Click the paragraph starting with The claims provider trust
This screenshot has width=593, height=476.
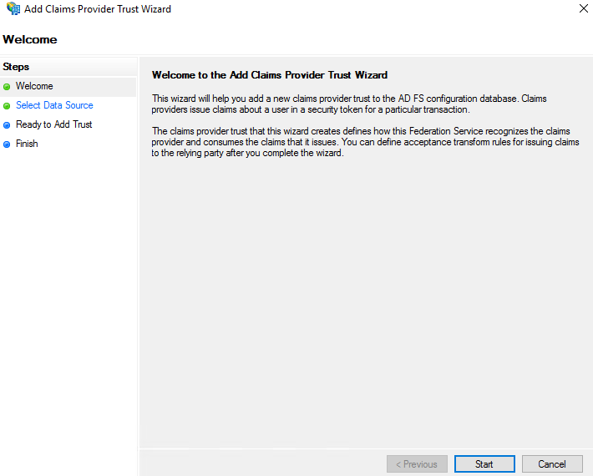(x=365, y=143)
